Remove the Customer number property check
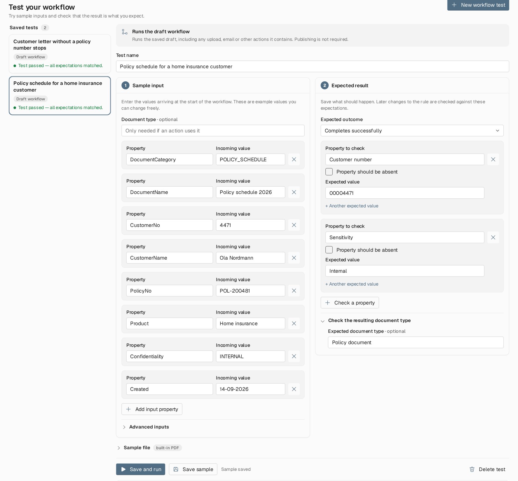 pyautogui.click(x=493, y=160)
